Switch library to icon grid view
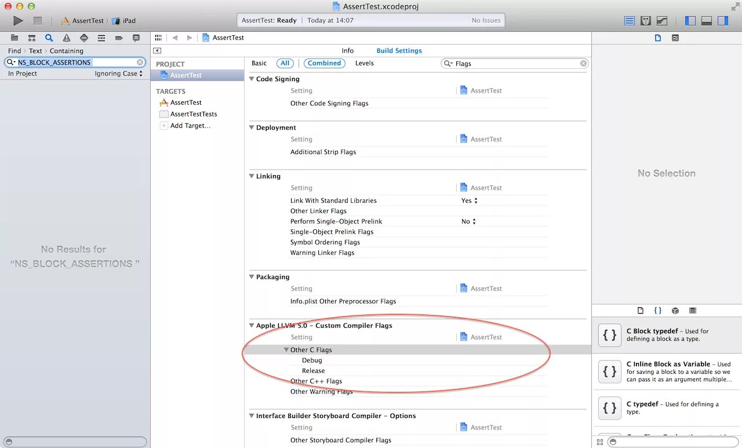This screenshot has height=448, width=742. point(599,442)
